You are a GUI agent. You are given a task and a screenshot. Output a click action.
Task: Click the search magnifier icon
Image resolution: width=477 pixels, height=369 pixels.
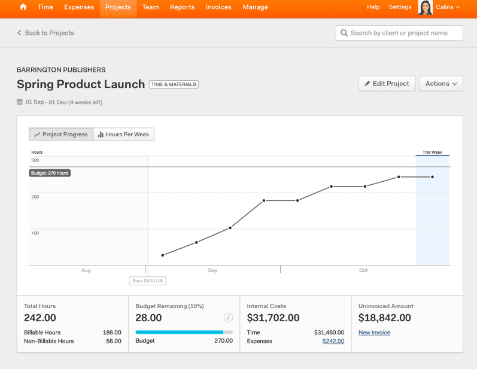(x=344, y=33)
